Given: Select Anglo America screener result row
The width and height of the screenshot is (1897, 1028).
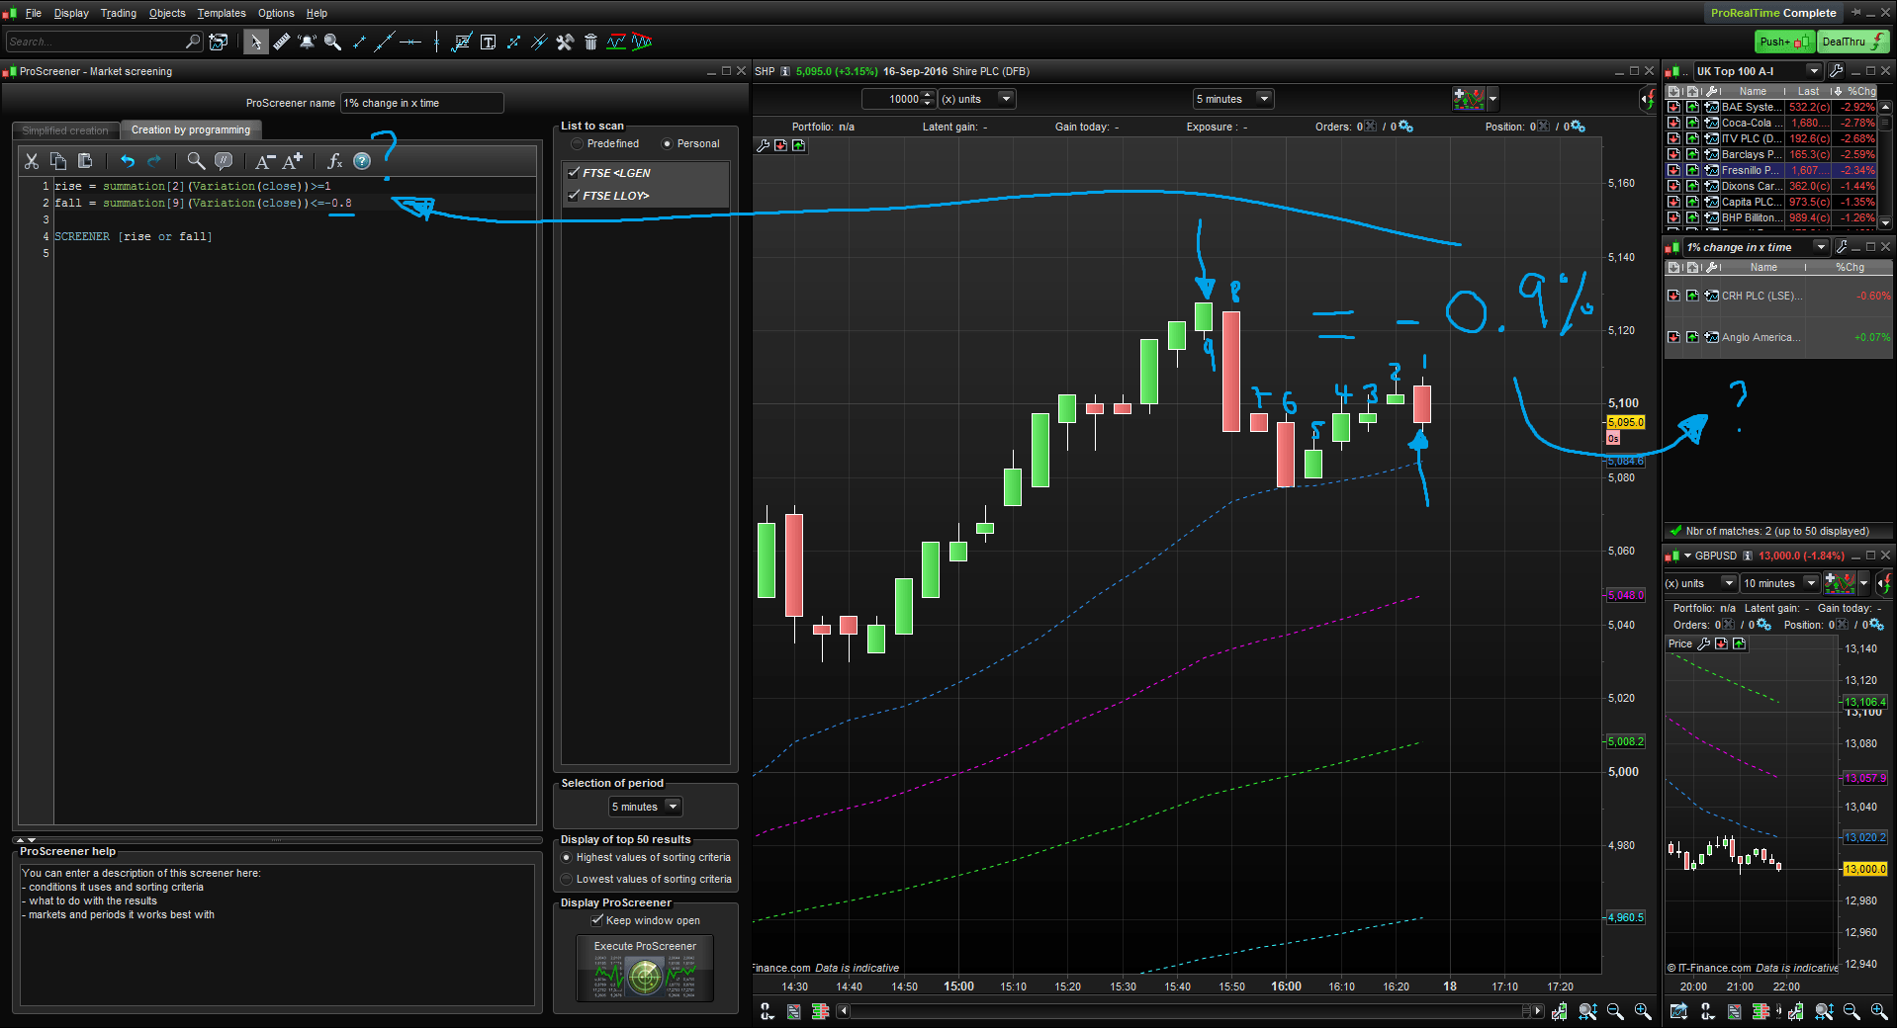Looking at the screenshot, I should click(1778, 337).
